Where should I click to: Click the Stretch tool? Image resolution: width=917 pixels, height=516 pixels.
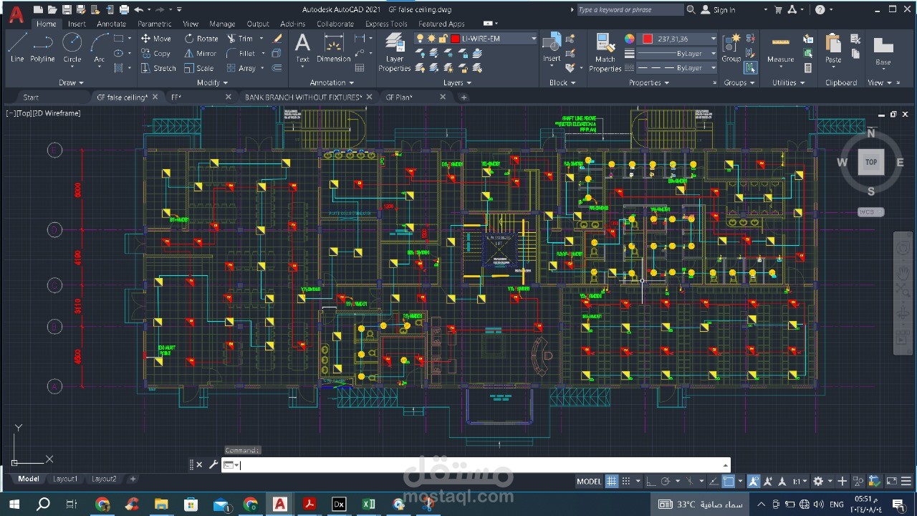[x=158, y=68]
